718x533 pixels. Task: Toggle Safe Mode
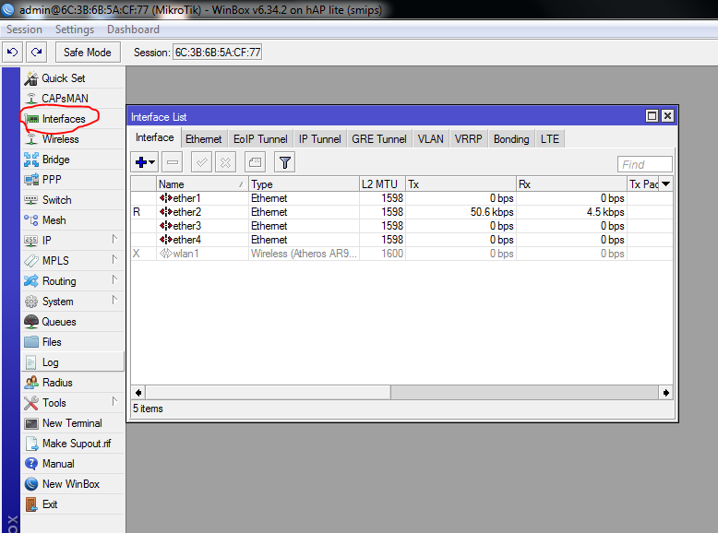(x=88, y=53)
